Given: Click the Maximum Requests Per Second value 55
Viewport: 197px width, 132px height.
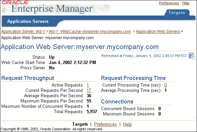Looking at the screenshot, I should (x=89, y=101).
